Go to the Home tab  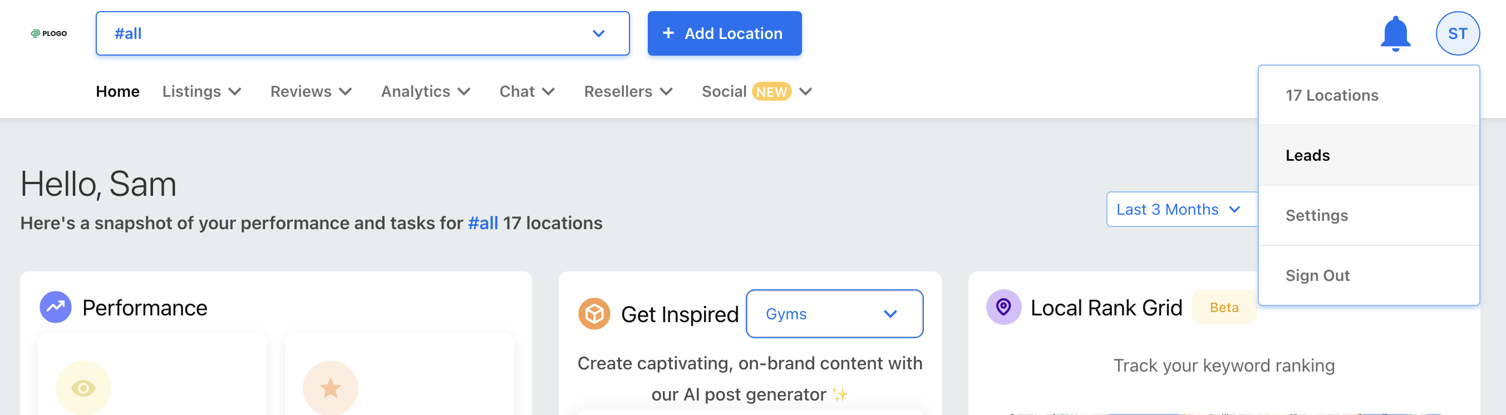[117, 92]
